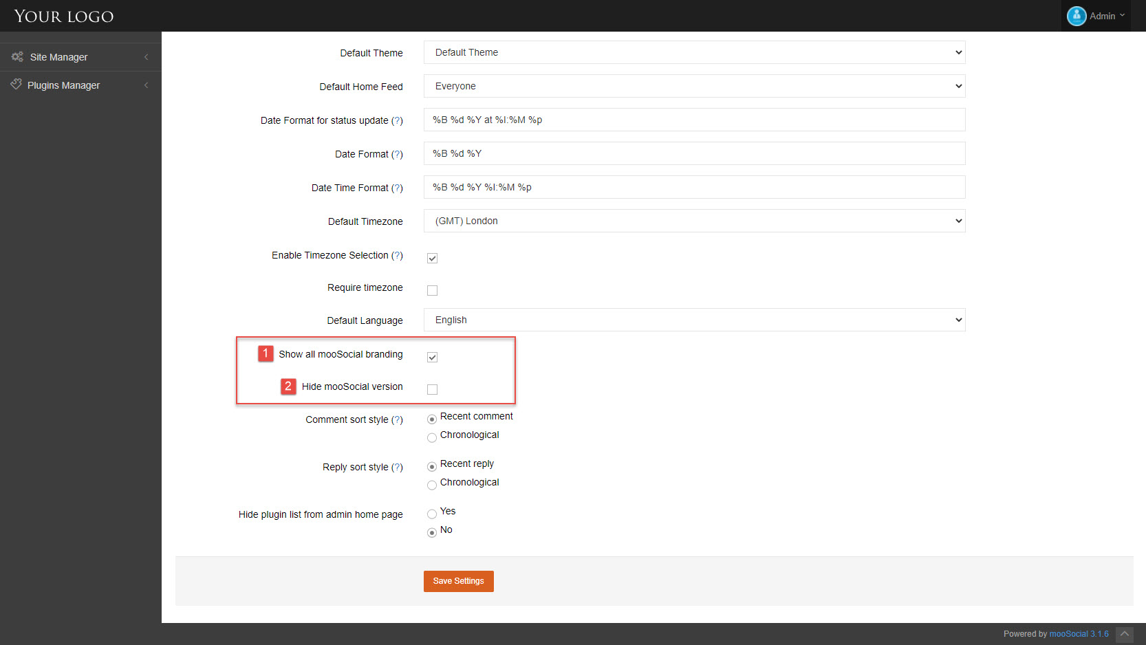Select Chronological for Comment sort style
The width and height of the screenshot is (1146, 645).
(x=432, y=437)
